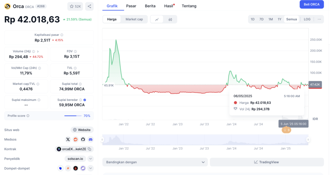Screen dimensions: 330x175
Task: Open the Bandingkan dengan dropdown
Action: [155, 162]
